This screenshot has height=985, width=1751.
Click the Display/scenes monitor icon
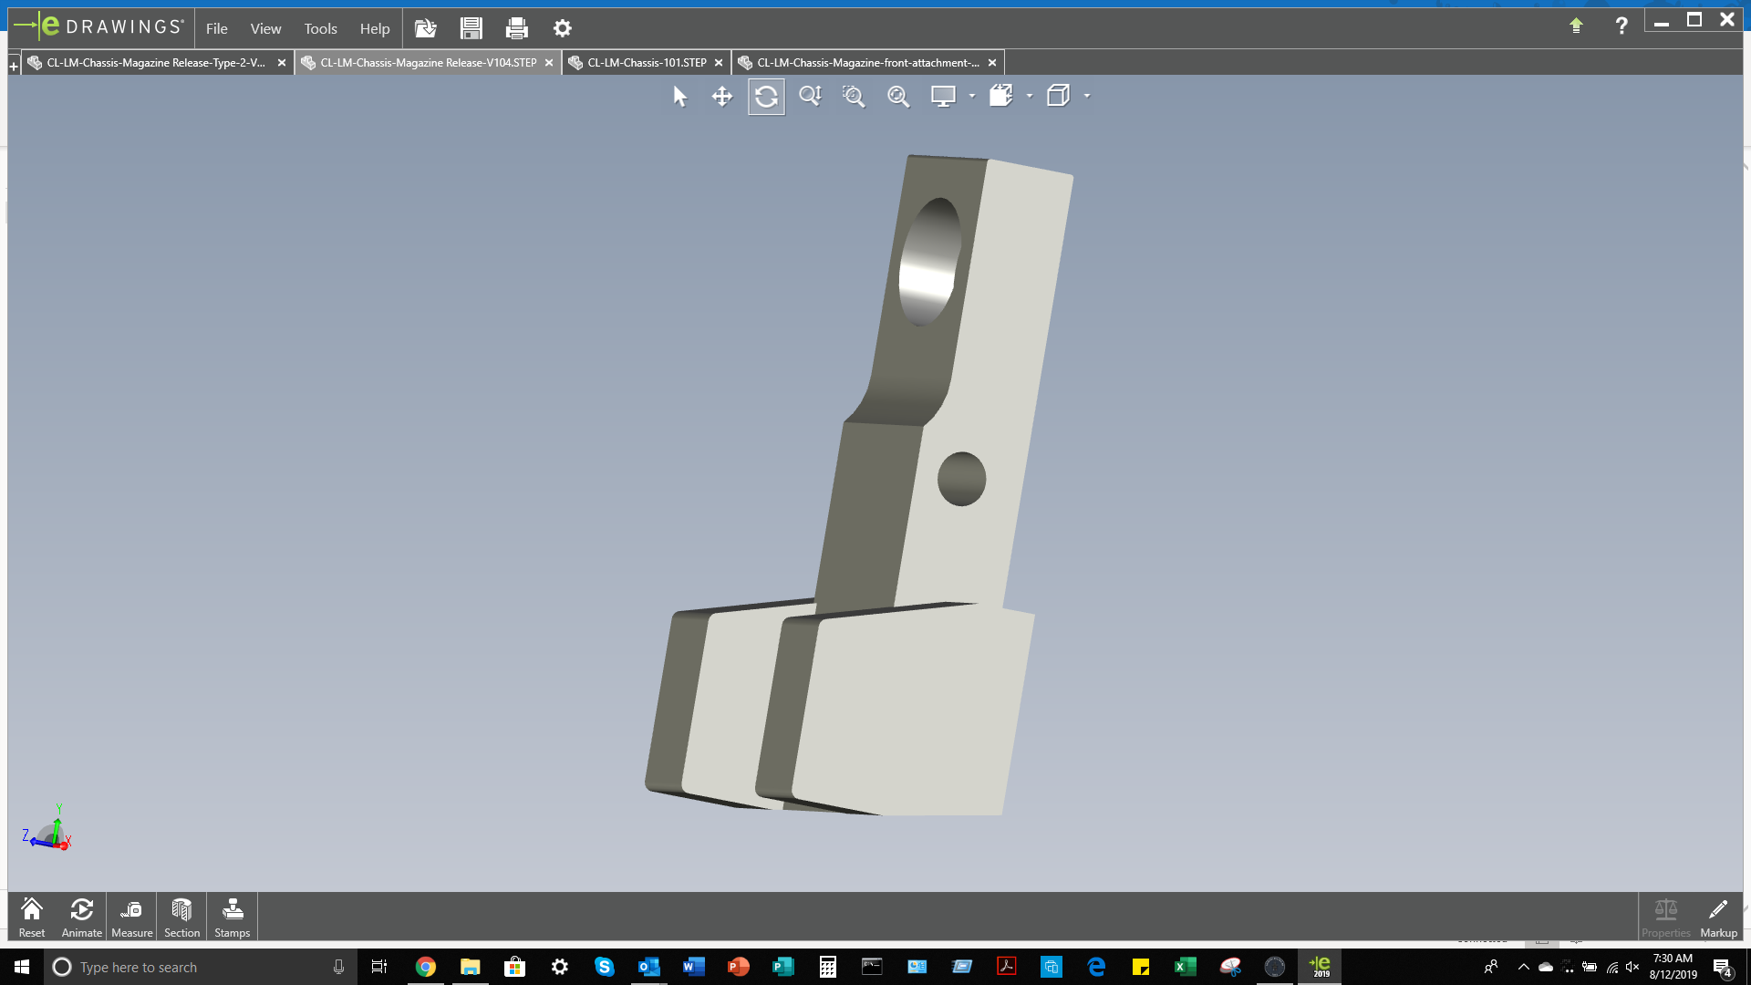(x=943, y=97)
